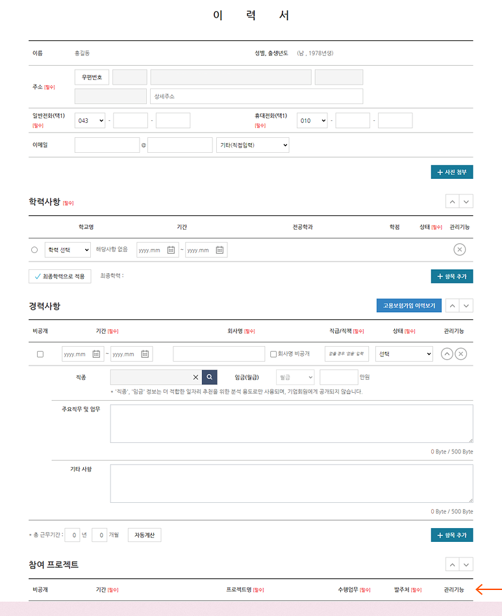This screenshot has width=502, height=616.
Task: Click the '해당사항 없음' text
Action: tap(112, 250)
